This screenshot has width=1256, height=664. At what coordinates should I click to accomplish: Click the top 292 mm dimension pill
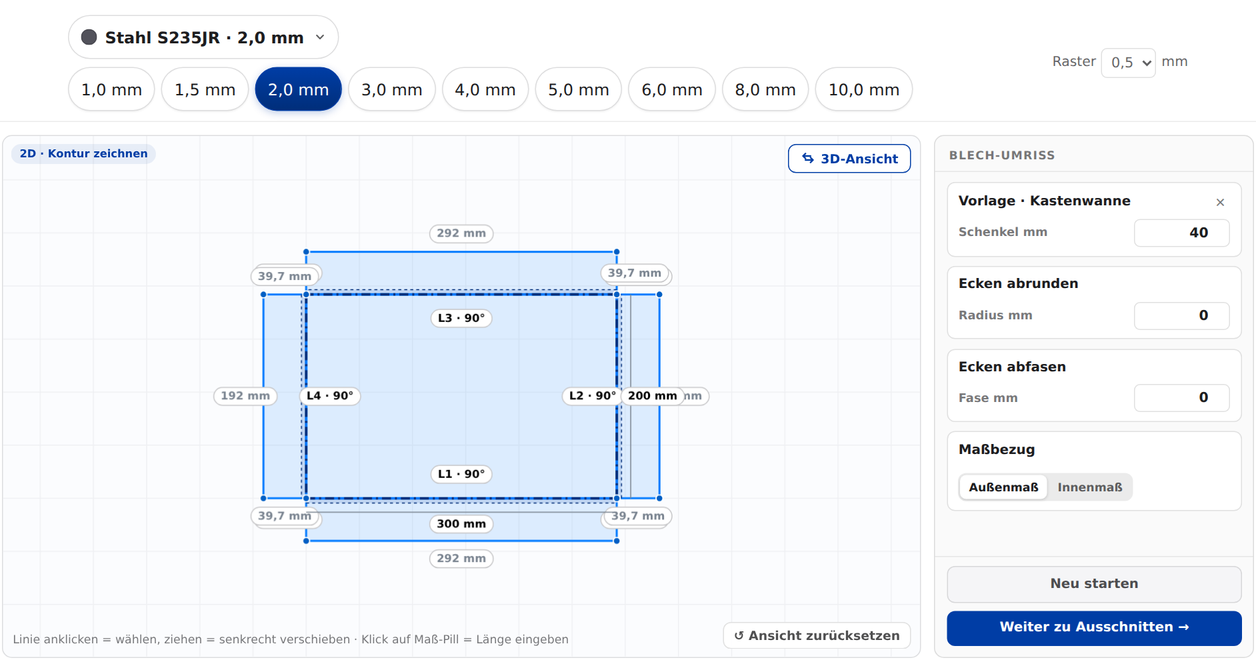pyautogui.click(x=461, y=233)
